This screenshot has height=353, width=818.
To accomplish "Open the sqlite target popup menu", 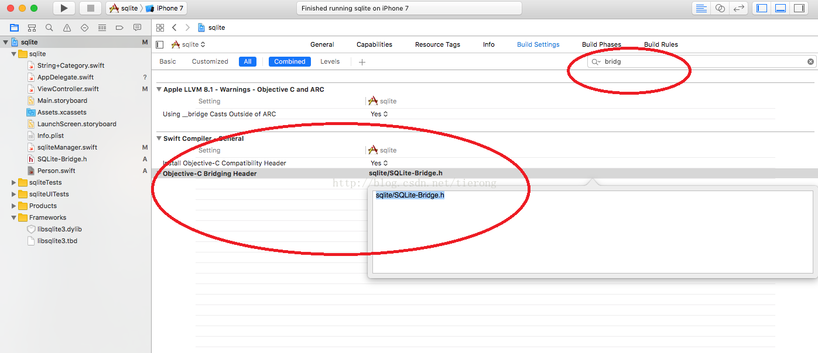I will click(189, 44).
